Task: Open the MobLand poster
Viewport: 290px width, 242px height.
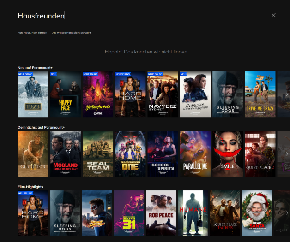Action: pyautogui.click(x=66, y=154)
